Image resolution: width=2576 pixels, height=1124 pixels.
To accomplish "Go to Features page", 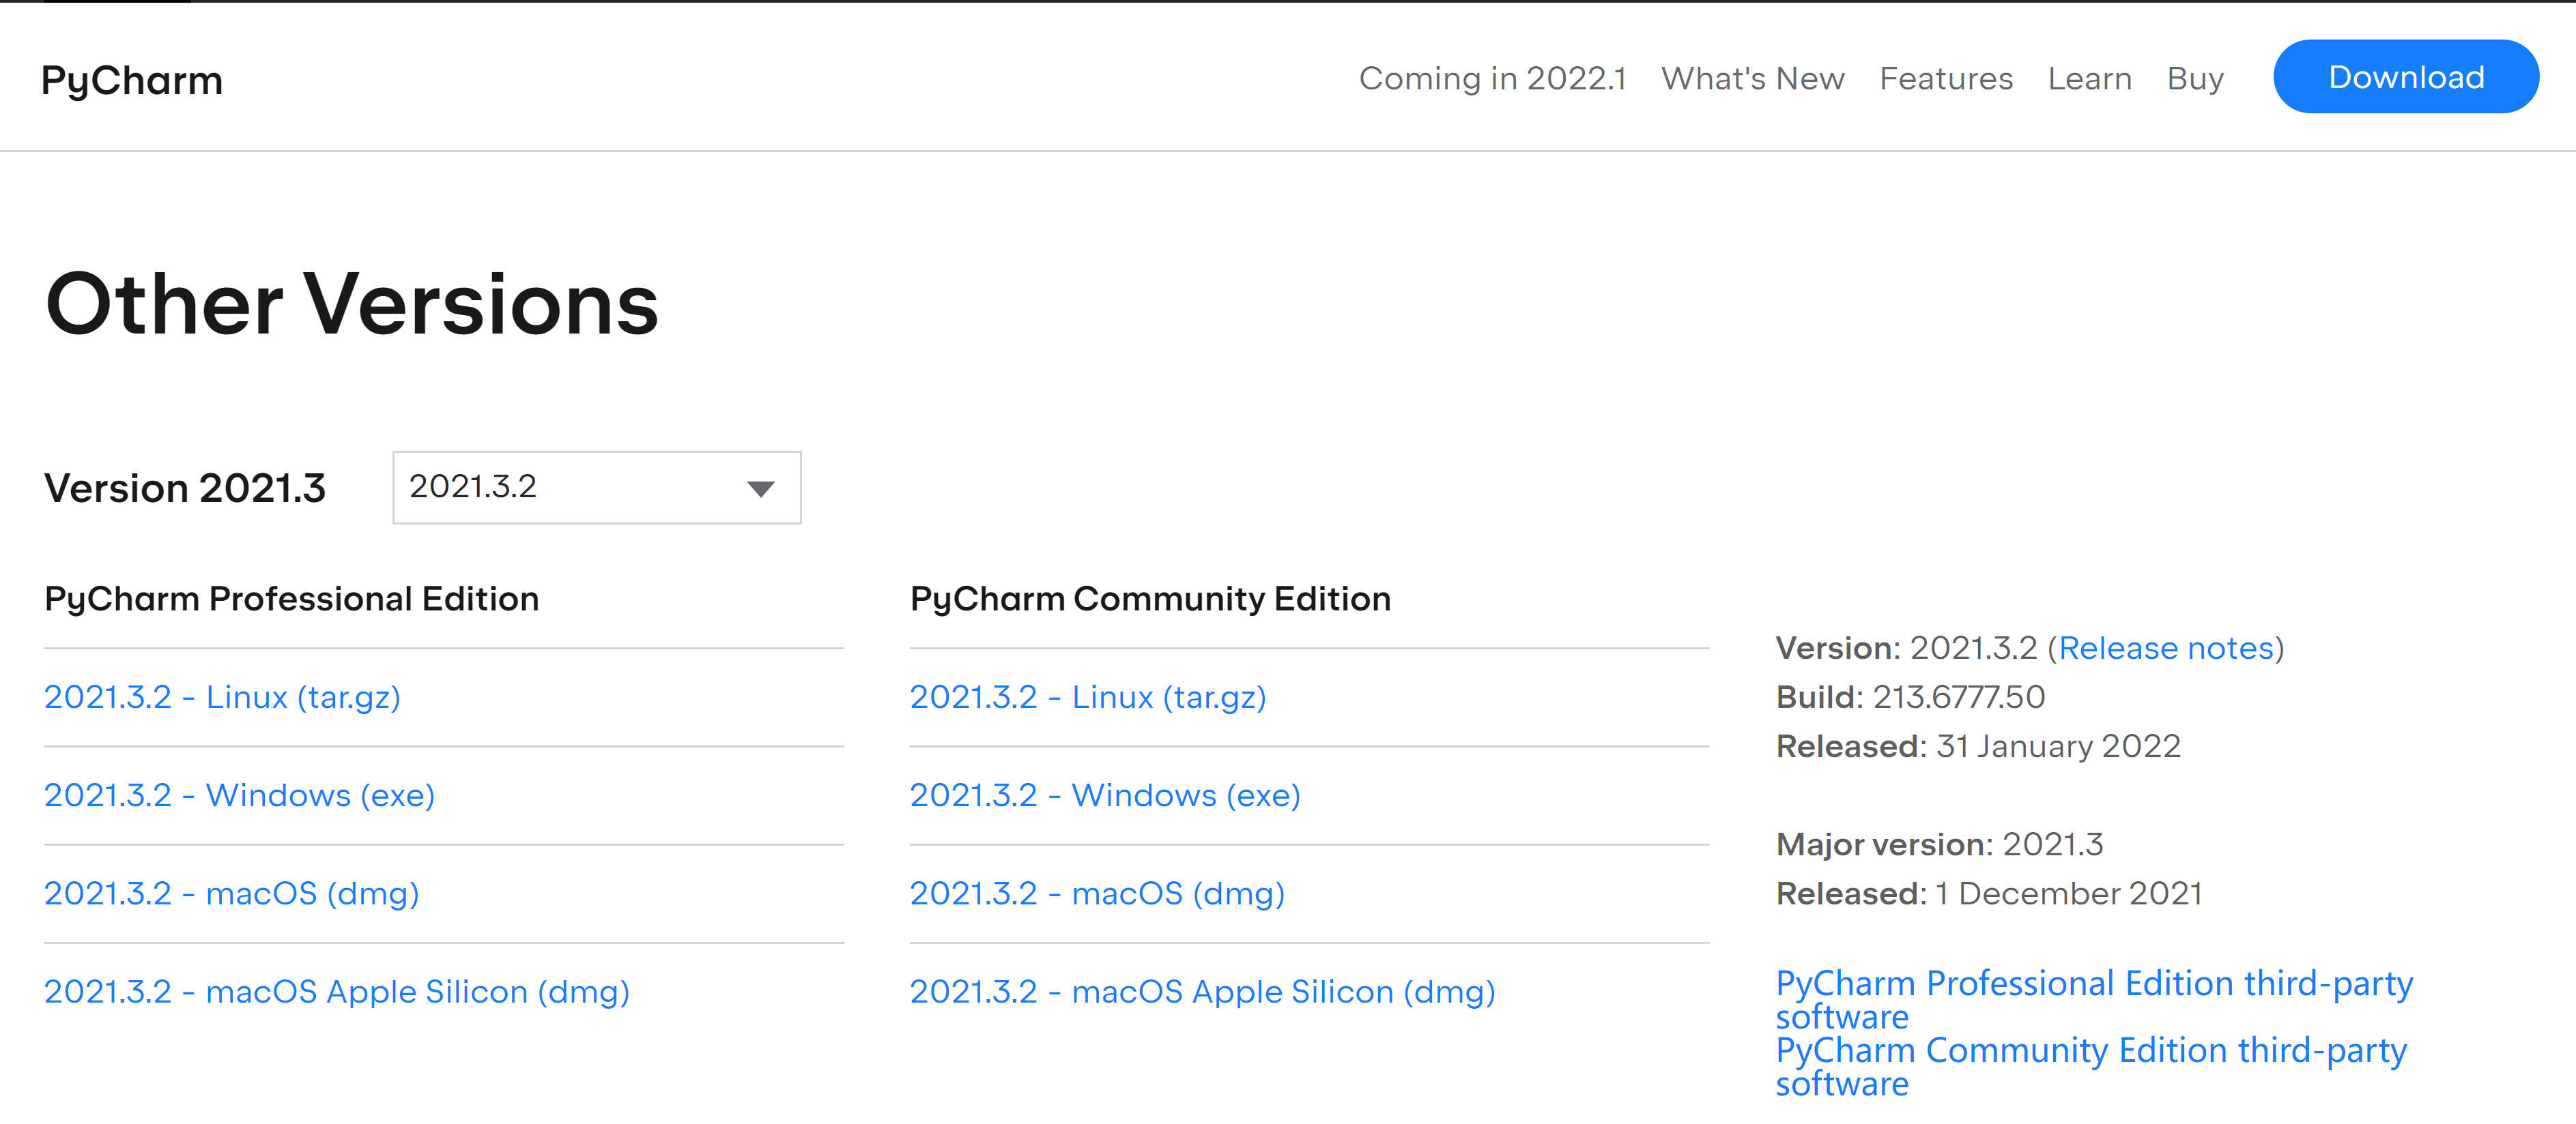I will (x=1945, y=78).
